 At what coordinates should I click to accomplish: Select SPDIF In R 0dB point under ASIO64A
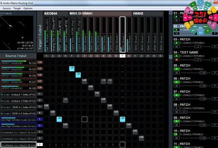pyautogui.click(x=53, y=113)
